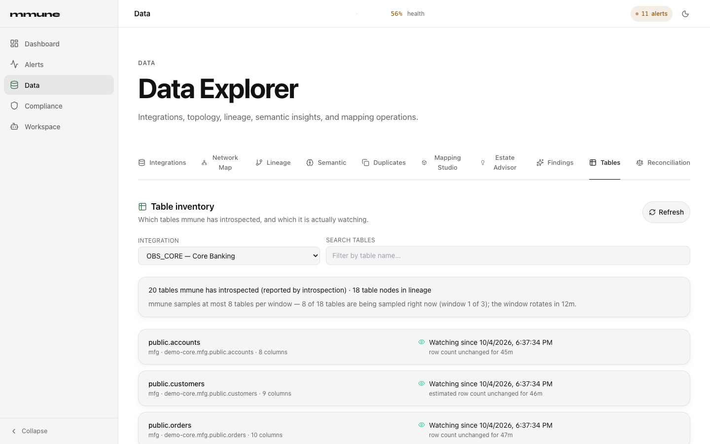The width and height of the screenshot is (710, 444).
Task: Open the Mapping Studio tab
Action: 443,163
